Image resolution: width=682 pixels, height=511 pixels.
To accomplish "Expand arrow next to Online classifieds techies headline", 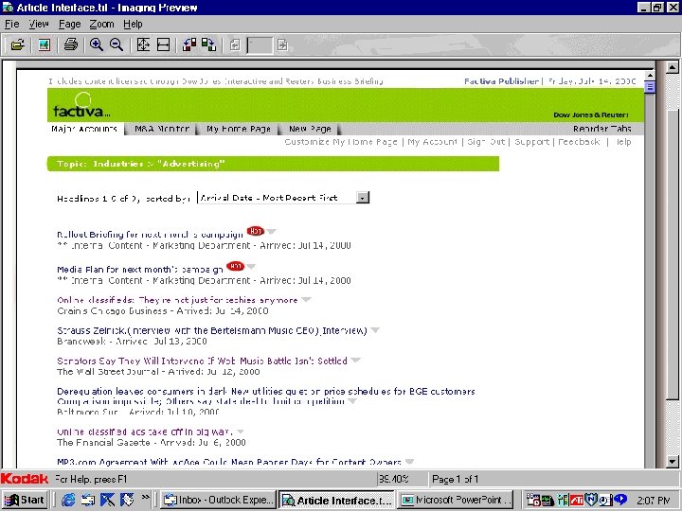I will pyautogui.click(x=306, y=299).
